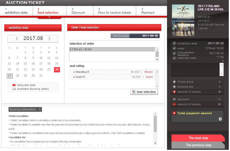Expand the Booking Information arrow
This screenshot has width=230, height=151.
click(40, 109)
